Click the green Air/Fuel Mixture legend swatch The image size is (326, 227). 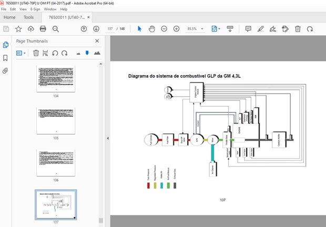click(x=168, y=185)
